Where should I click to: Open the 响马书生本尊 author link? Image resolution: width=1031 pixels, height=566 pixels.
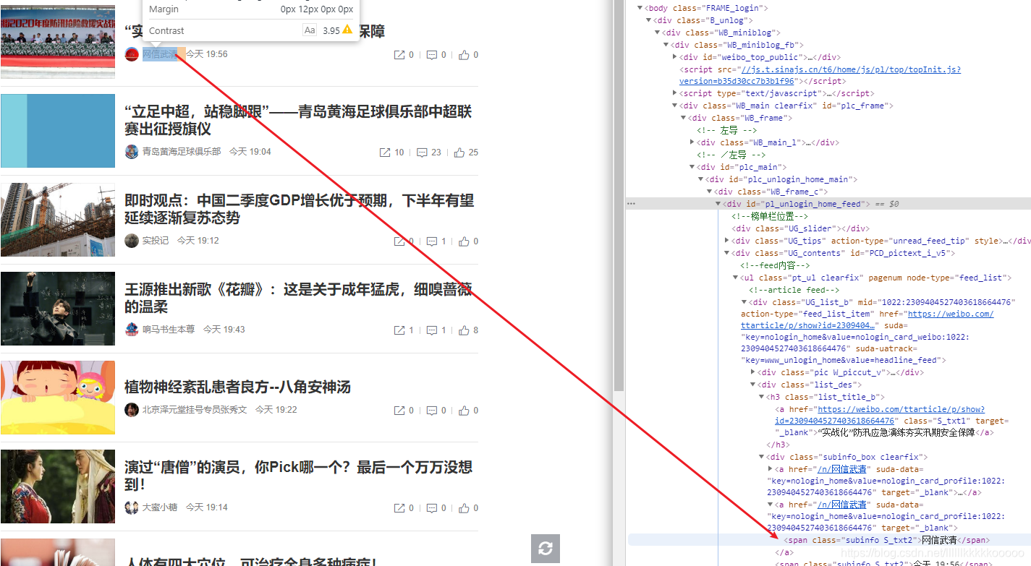click(169, 330)
